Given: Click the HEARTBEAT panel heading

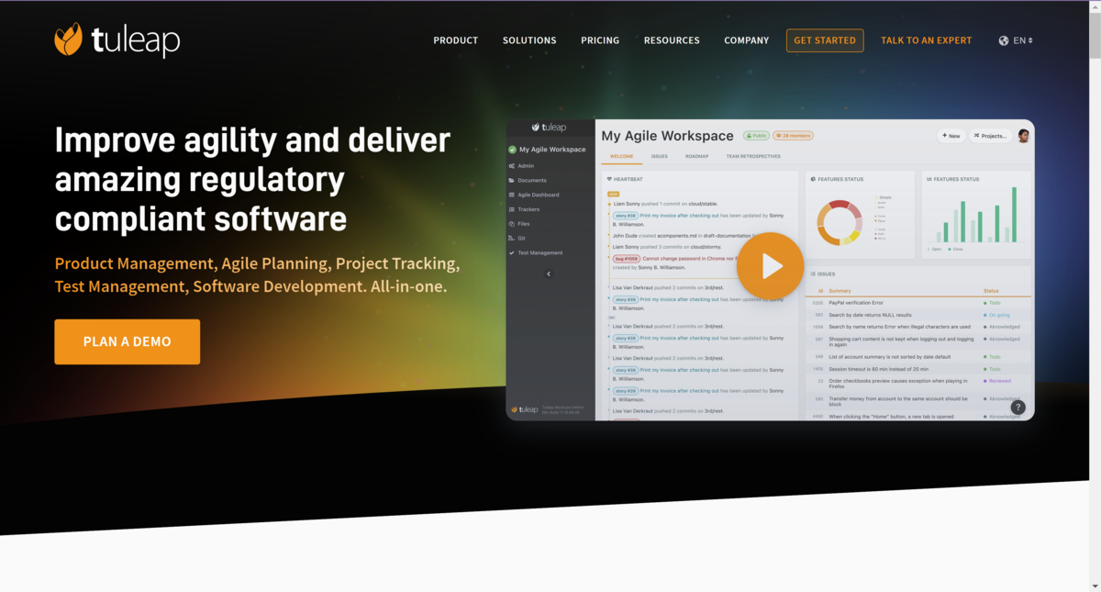Looking at the screenshot, I should point(623,179).
